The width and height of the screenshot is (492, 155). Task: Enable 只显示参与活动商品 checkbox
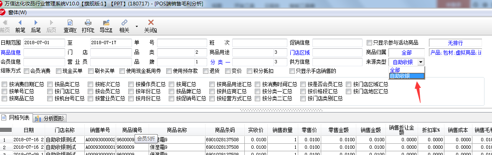pyautogui.click(x=369, y=43)
